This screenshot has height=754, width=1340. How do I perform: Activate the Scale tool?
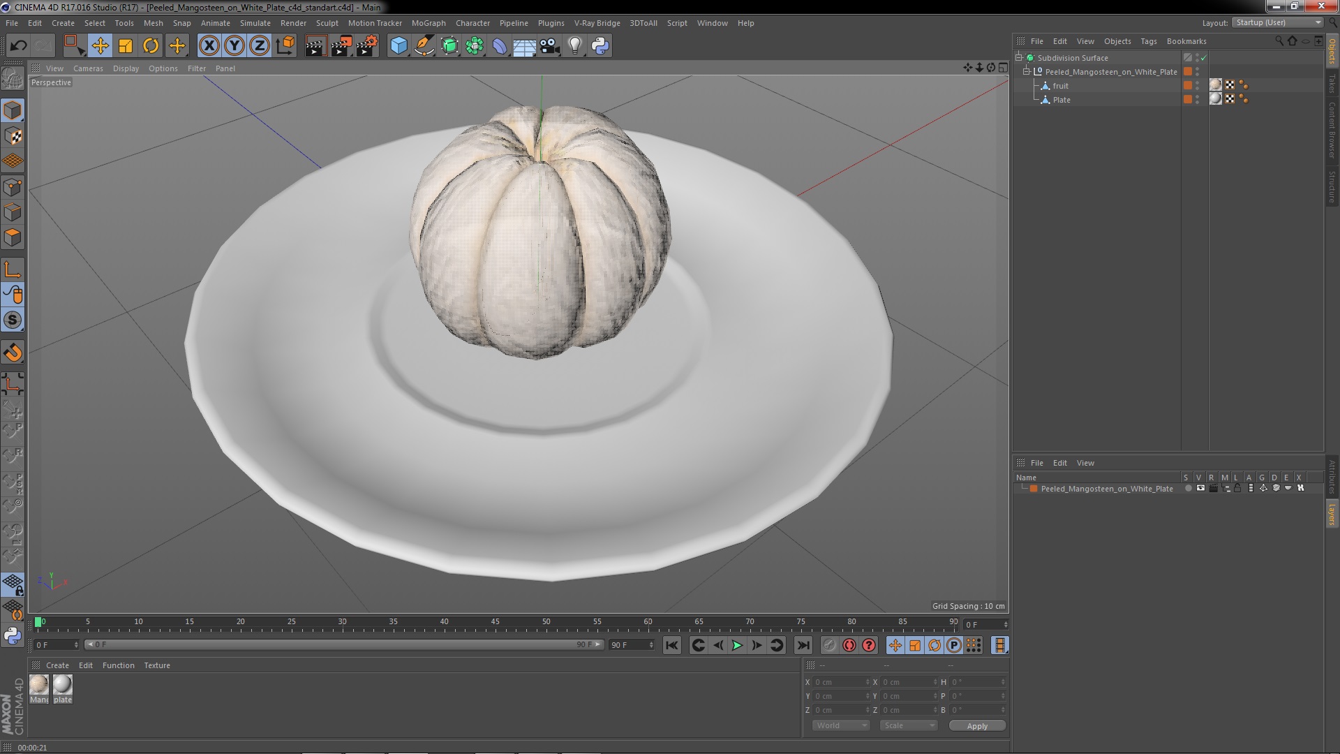[126, 46]
